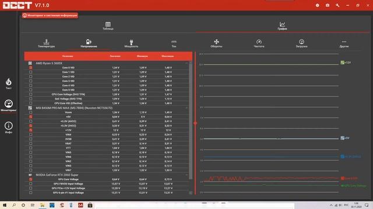This screenshot has height=209, width=373.
Task: Show Load usage sensors icon
Action: pyautogui.click(x=301, y=42)
